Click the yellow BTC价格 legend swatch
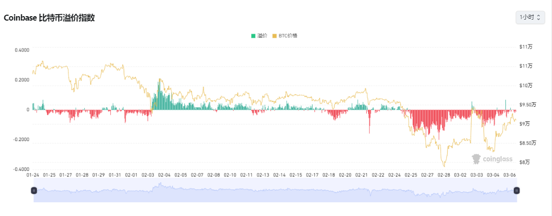This screenshot has height=216, width=552. [x=275, y=36]
